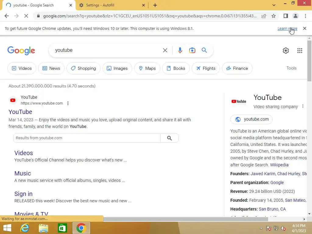Open new tab with plus button

155,5
